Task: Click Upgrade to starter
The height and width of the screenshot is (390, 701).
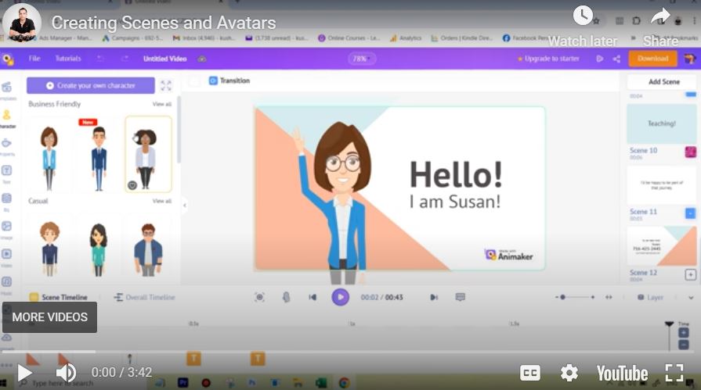Action: click(548, 59)
